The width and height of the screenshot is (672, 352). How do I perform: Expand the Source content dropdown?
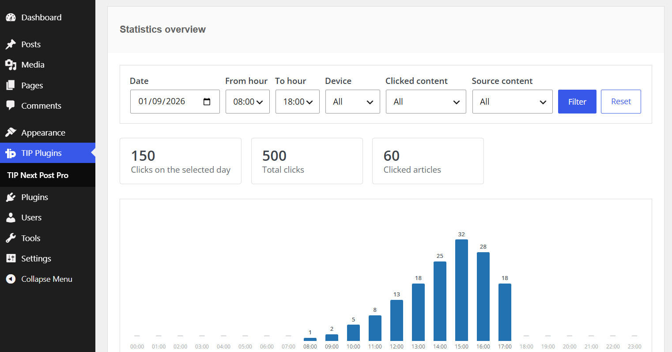pos(513,102)
